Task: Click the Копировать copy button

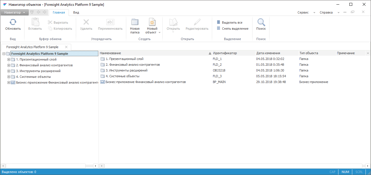Action: 60,29
